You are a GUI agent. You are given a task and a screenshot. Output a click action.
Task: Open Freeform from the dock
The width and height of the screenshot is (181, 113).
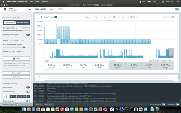(x=57, y=109)
